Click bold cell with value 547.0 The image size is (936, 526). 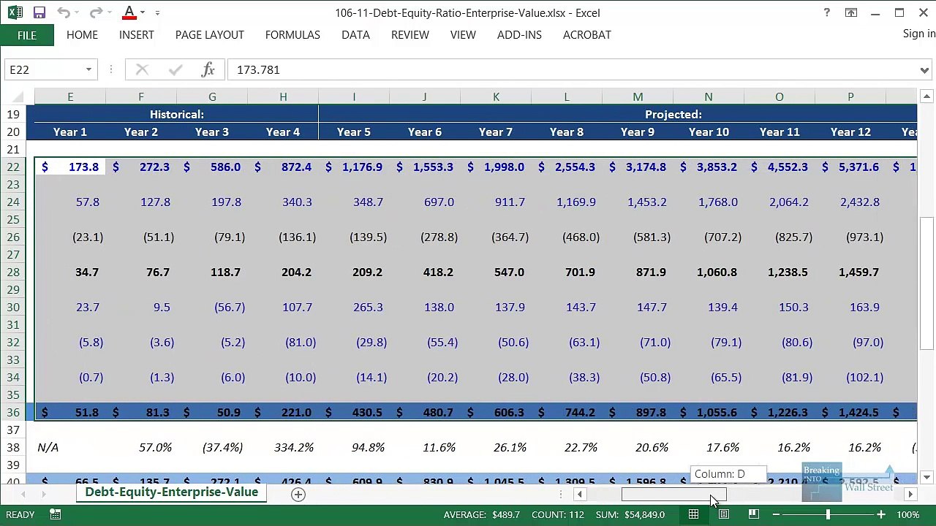pyautogui.click(x=496, y=272)
